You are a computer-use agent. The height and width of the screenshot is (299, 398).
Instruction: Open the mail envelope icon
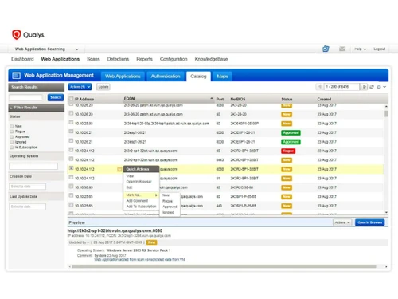(342, 49)
